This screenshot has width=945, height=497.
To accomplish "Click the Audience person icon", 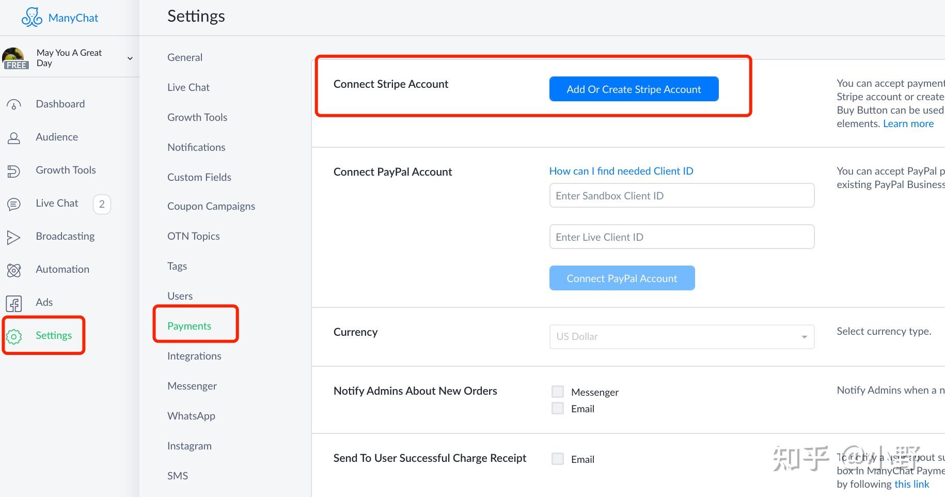I will coord(14,138).
